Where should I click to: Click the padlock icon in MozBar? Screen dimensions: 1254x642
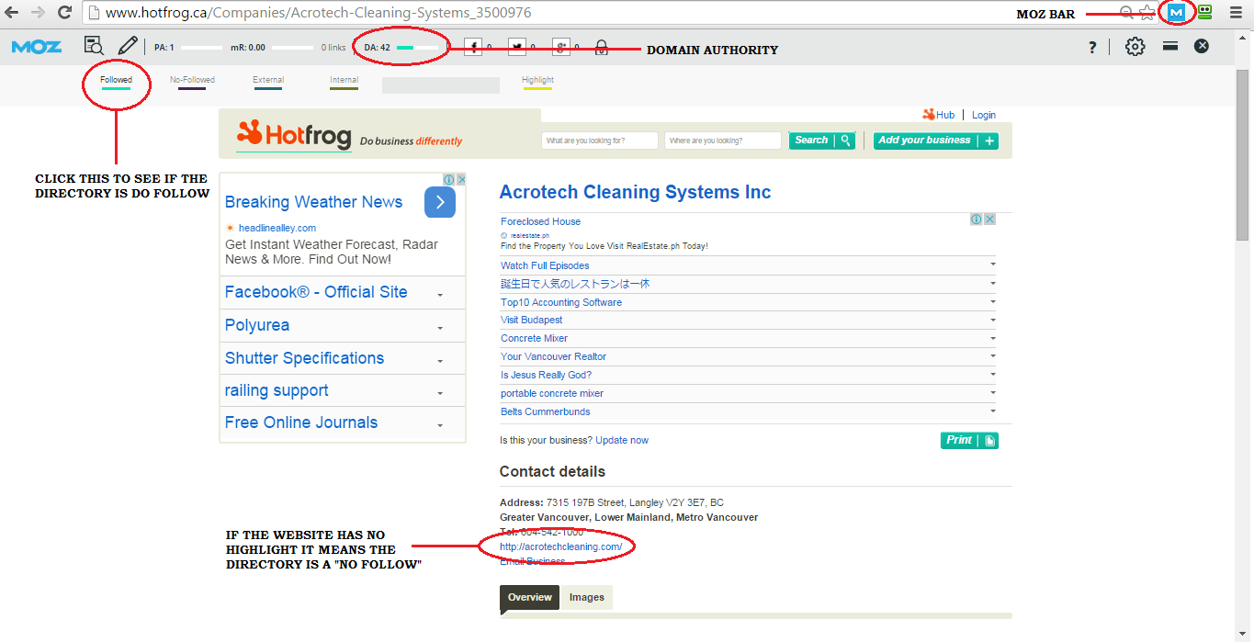pos(602,47)
